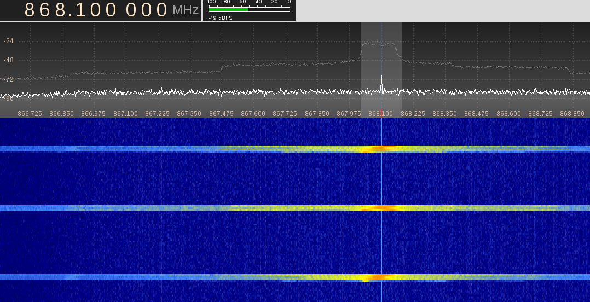Click the 868.850 frequency axis label
Viewport: 590px width, 302px height.
[x=572, y=114]
